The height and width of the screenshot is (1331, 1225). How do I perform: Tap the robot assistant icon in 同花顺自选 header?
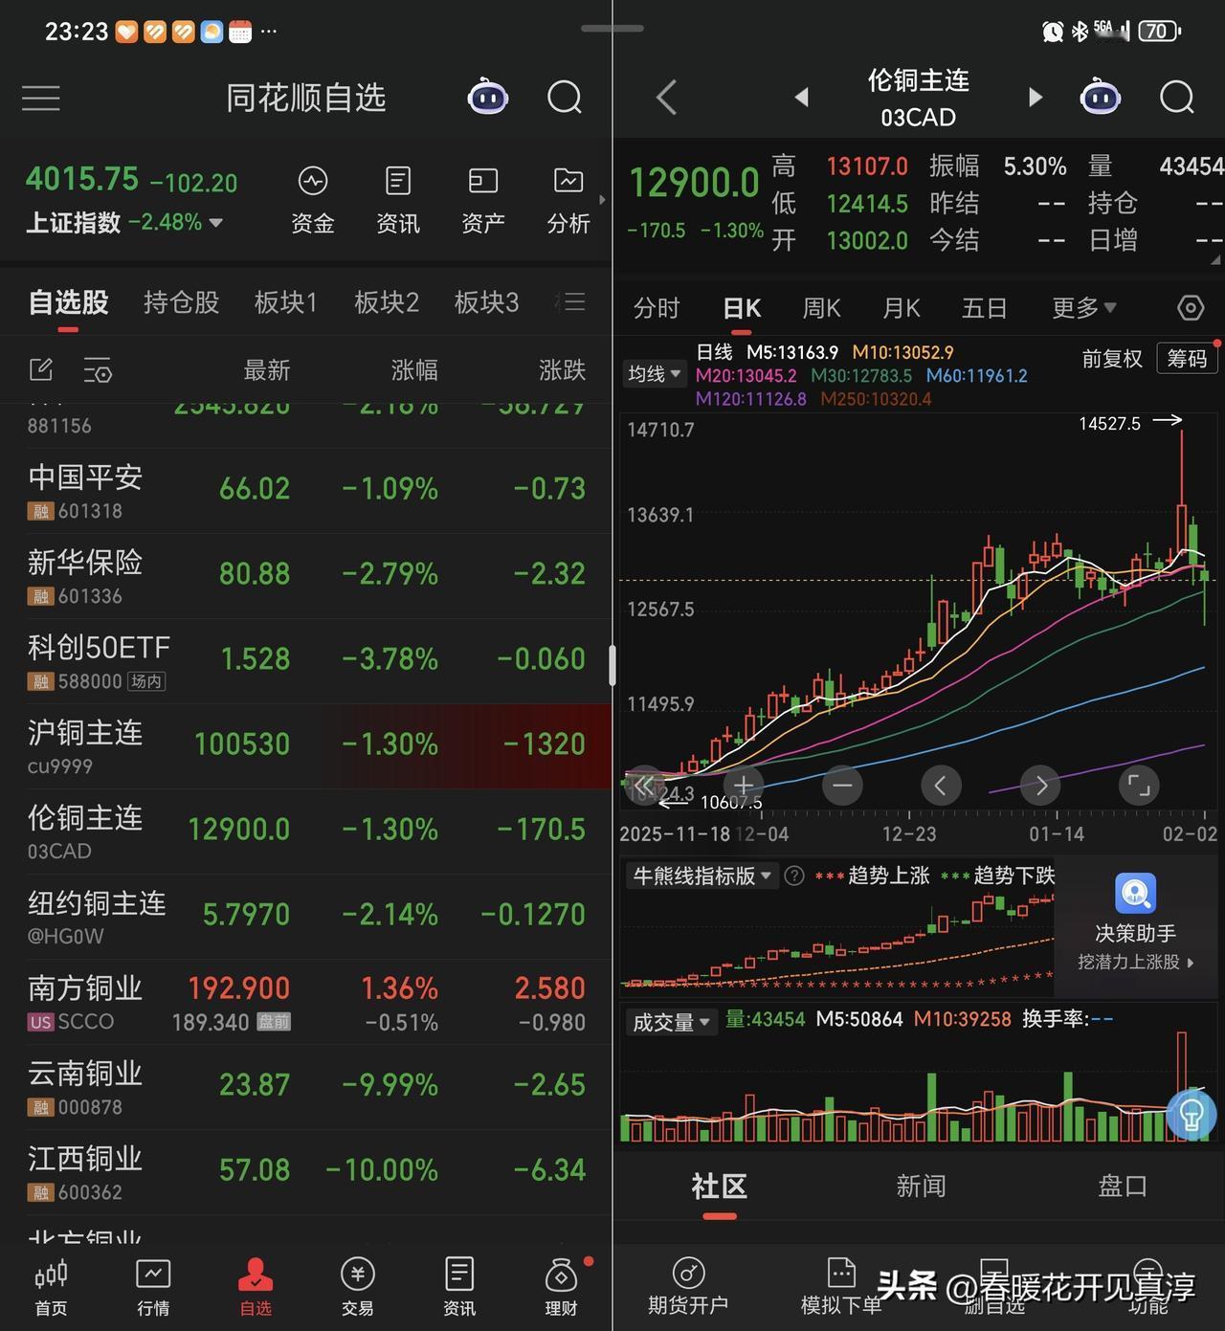[487, 97]
